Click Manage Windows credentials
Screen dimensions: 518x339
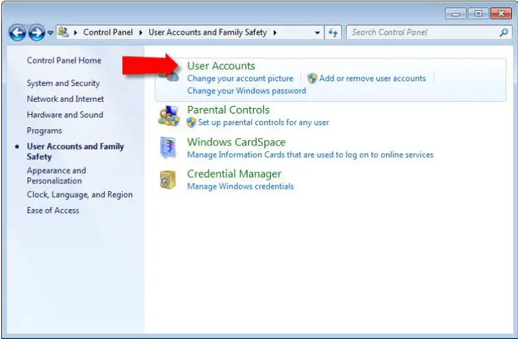click(x=240, y=187)
